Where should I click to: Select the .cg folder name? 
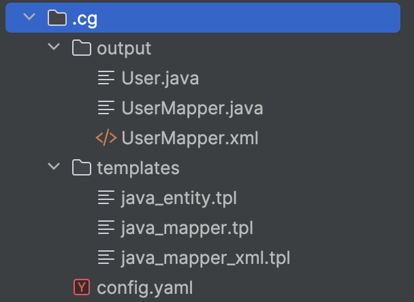pyautogui.click(x=84, y=19)
